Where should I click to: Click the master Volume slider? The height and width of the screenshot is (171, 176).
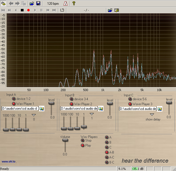[65, 140]
